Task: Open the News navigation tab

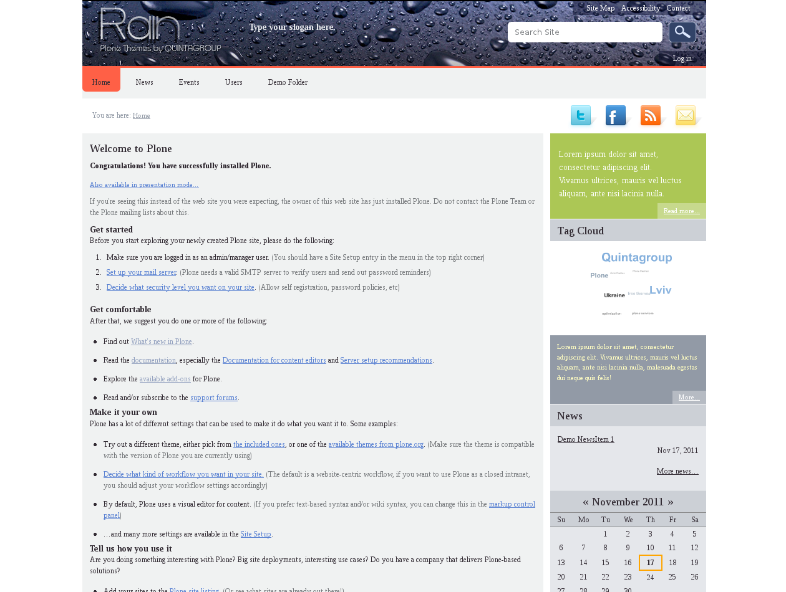Action: [x=144, y=82]
